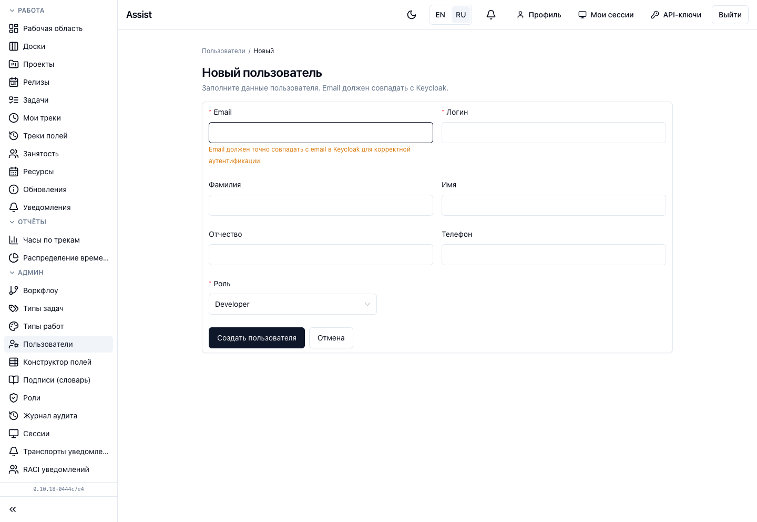Image resolution: width=757 pixels, height=522 pixels.
Task: Open Сессии in admin menu
Action: coord(58,434)
